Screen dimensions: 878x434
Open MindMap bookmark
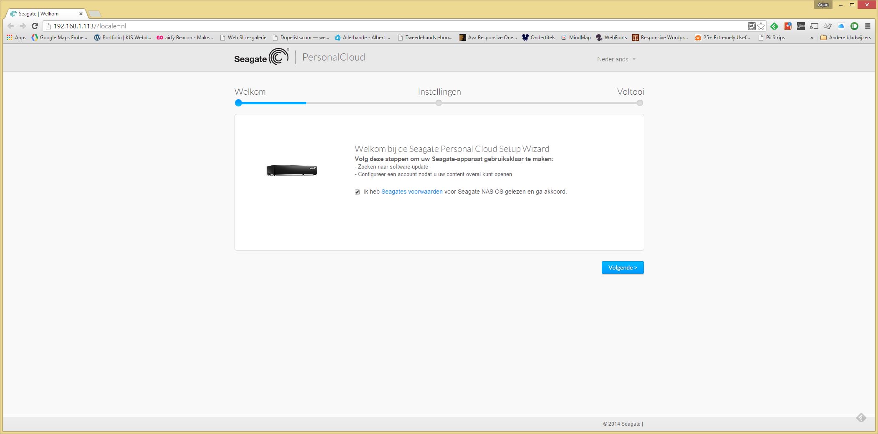point(576,38)
